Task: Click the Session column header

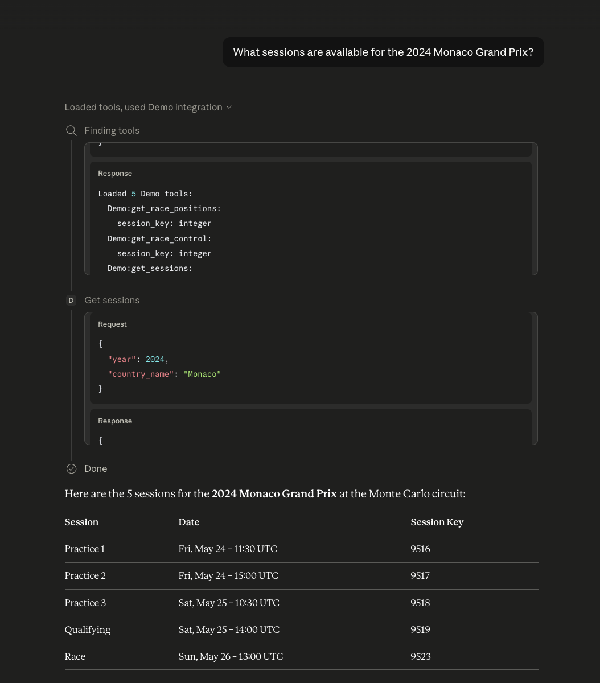Action: click(x=81, y=522)
